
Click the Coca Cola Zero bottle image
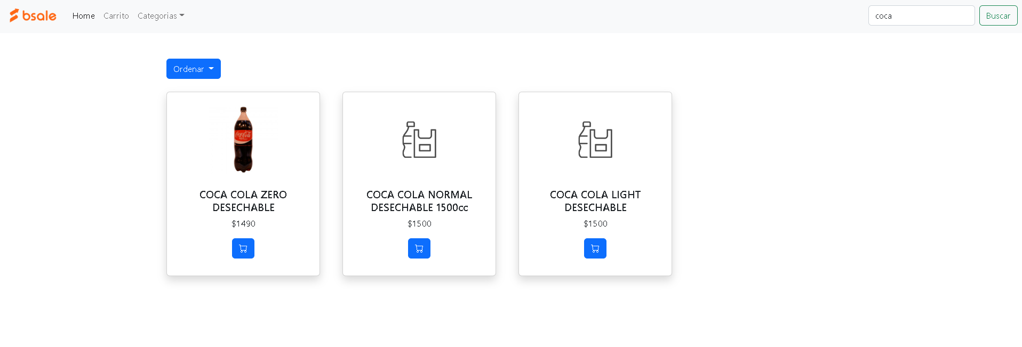point(243,140)
